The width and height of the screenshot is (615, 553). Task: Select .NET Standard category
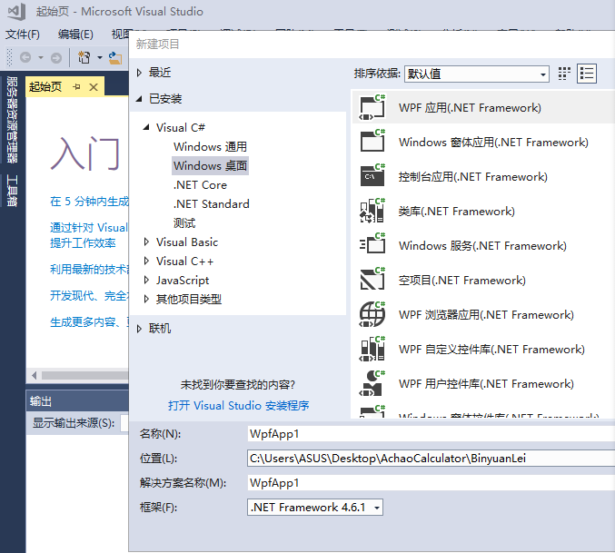click(x=212, y=204)
